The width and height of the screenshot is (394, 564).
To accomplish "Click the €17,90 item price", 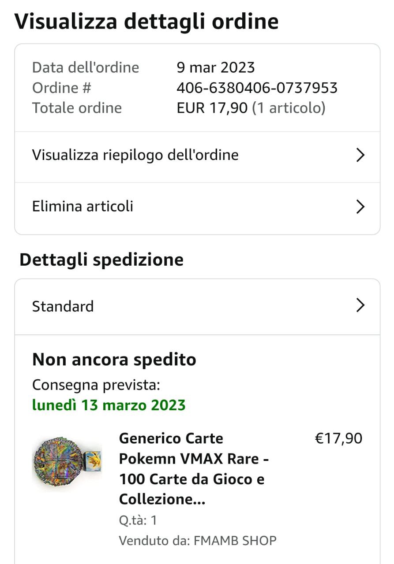I will tap(338, 439).
